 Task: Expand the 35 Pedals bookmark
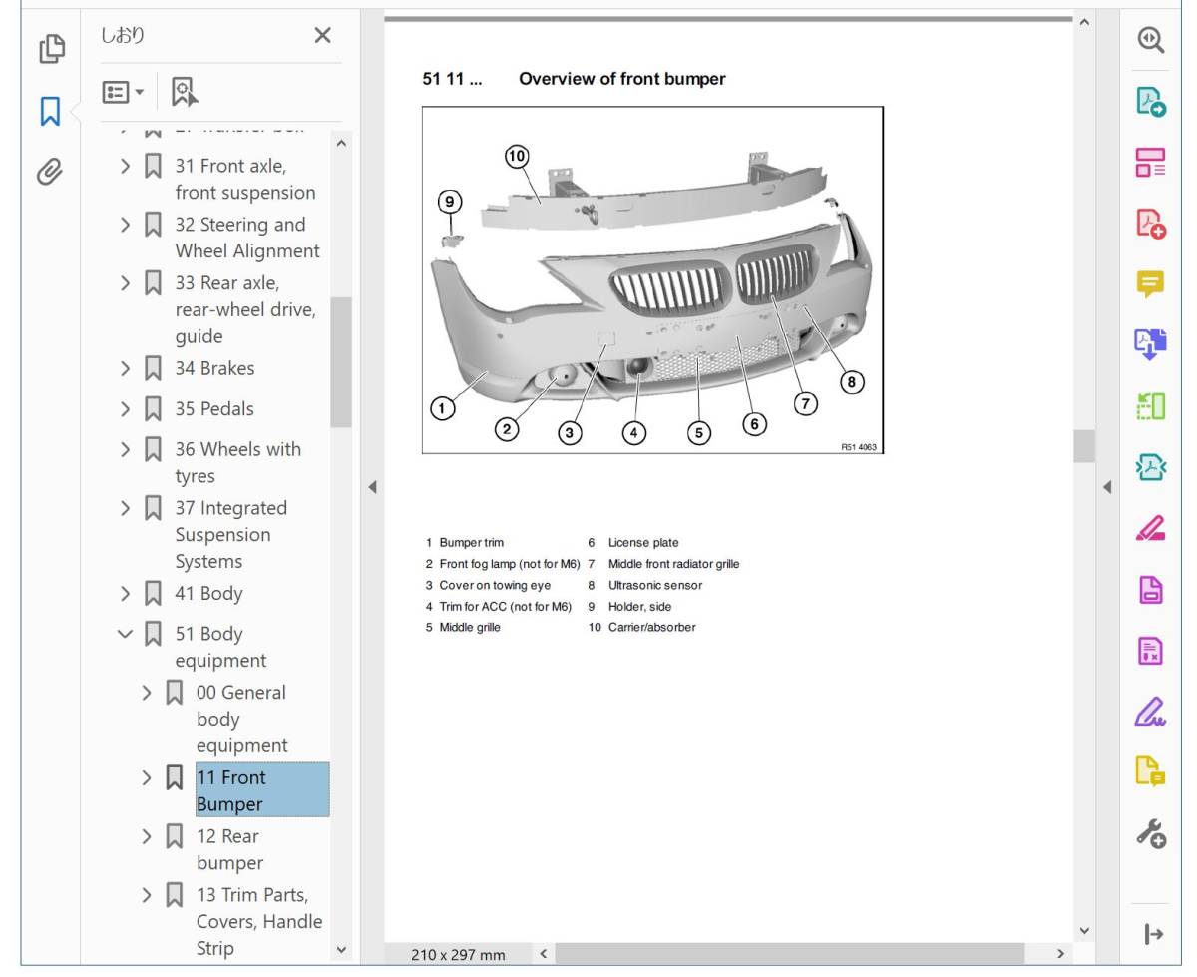pos(126,408)
